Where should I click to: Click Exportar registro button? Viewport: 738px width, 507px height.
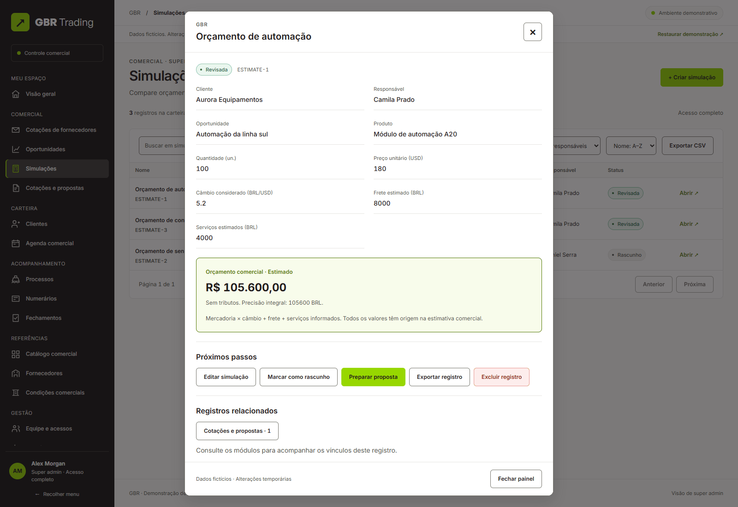pos(440,377)
